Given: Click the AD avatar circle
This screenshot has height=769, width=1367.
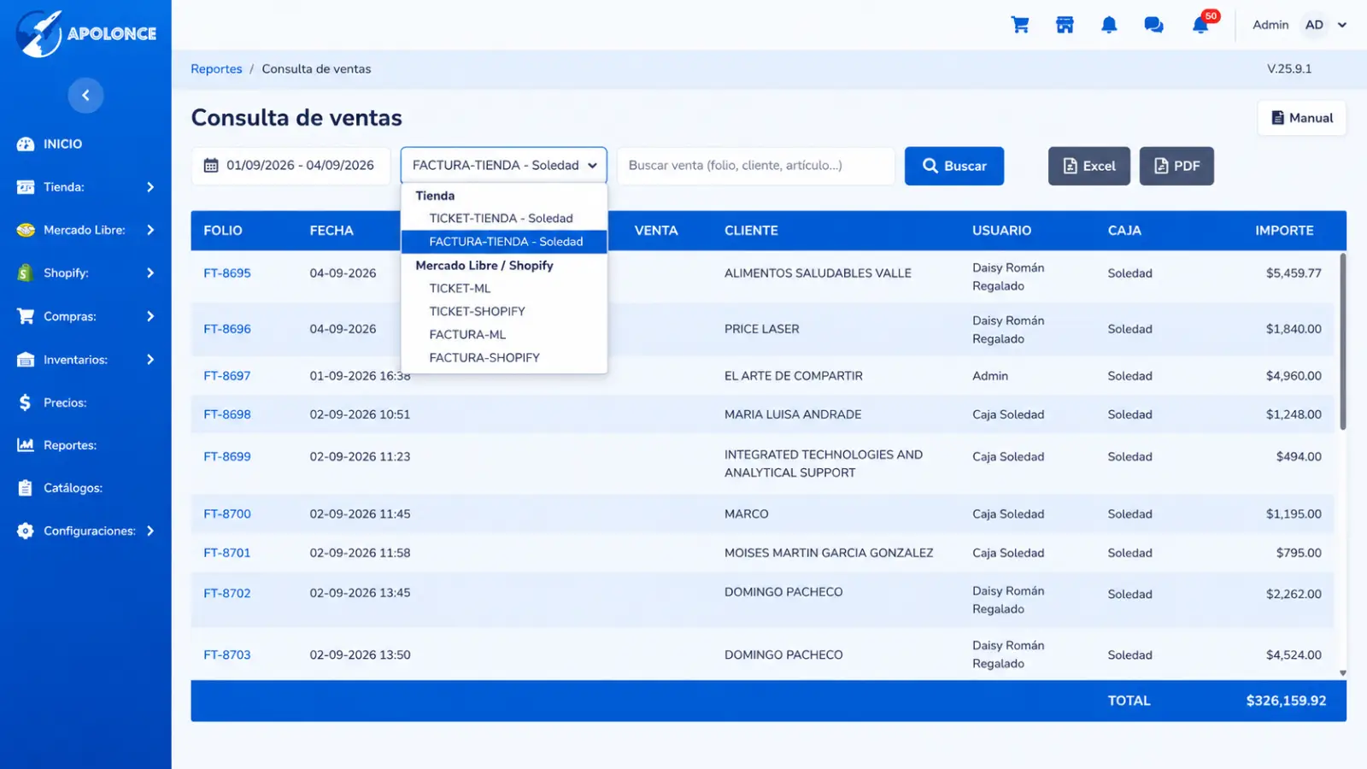Looking at the screenshot, I should point(1314,25).
